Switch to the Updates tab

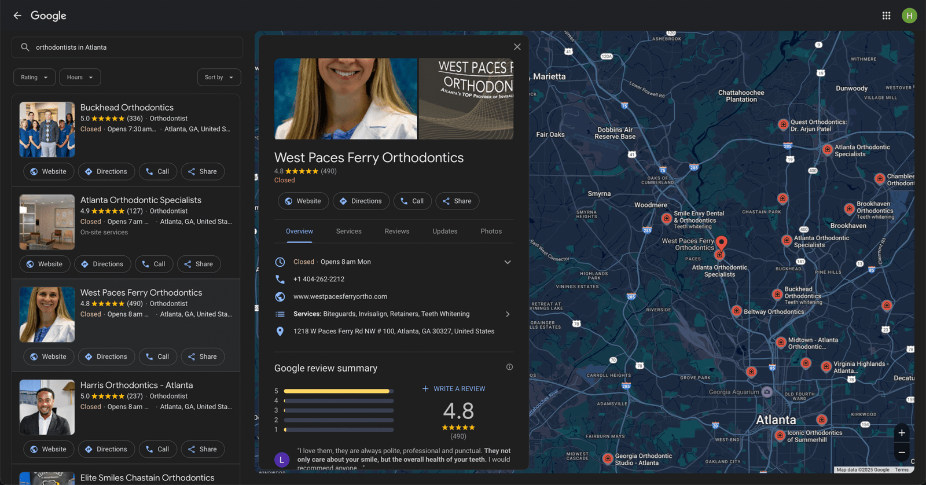click(x=444, y=232)
